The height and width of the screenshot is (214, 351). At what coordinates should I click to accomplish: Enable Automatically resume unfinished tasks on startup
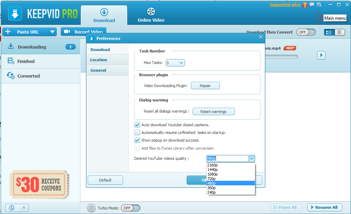click(137, 132)
